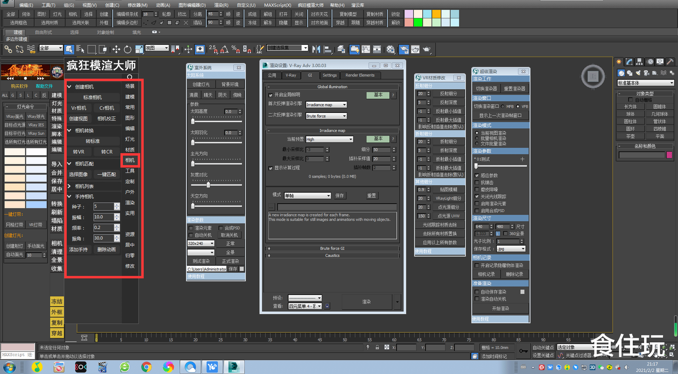Screen dimensions: 678x374
Task: Open the 渲染(R) menu
Action: pos(221,5)
